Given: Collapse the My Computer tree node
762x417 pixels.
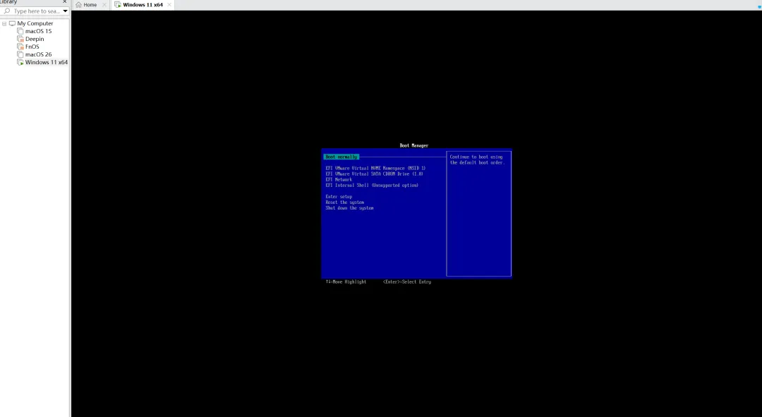Looking at the screenshot, I should [4, 23].
